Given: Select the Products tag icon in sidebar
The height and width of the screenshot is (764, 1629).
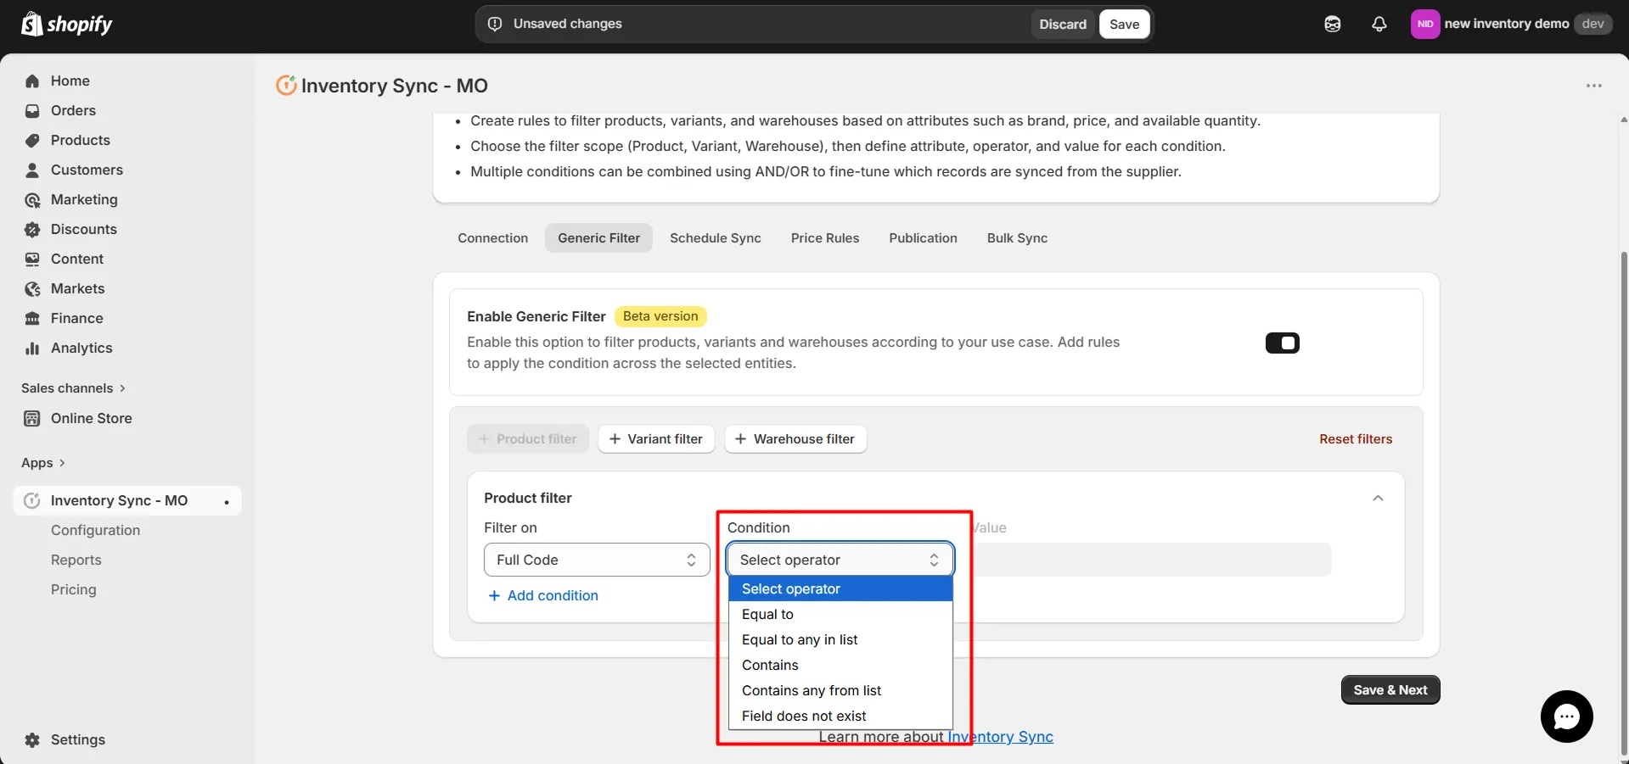Looking at the screenshot, I should point(31,141).
